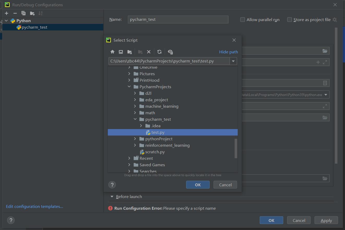This screenshot has height=230, width=345.
Task: Open environment variables edit icon
Action: coord(325,83)
